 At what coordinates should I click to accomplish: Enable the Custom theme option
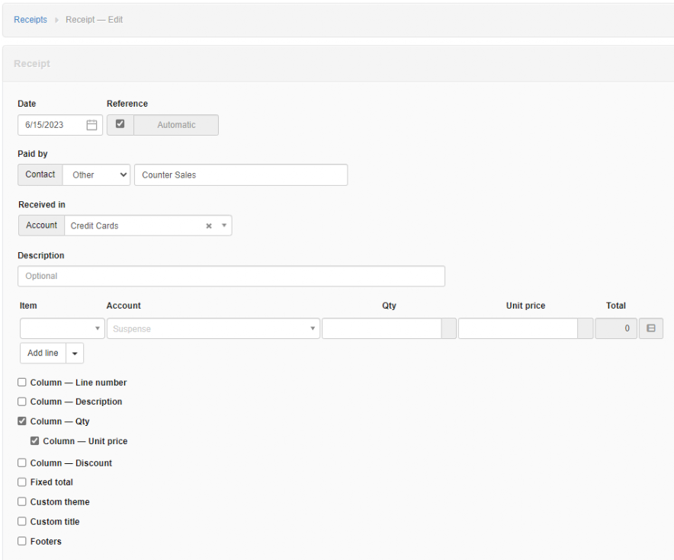tap(21, 501)
